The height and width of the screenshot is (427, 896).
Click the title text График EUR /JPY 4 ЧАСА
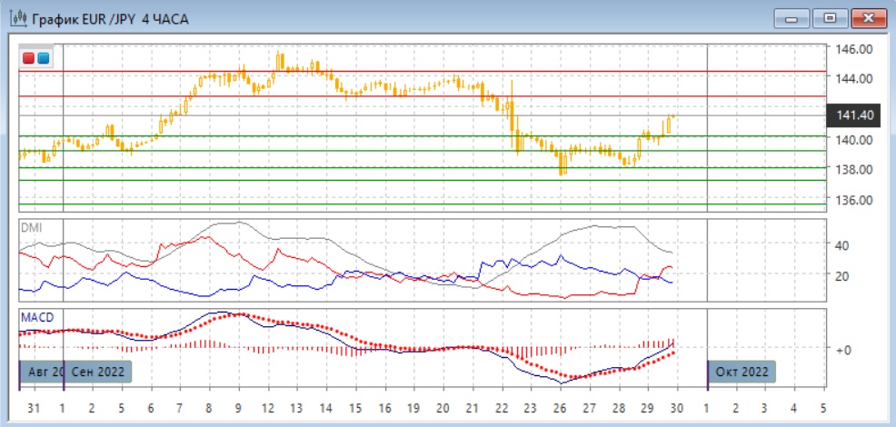[x=110, y=19]
